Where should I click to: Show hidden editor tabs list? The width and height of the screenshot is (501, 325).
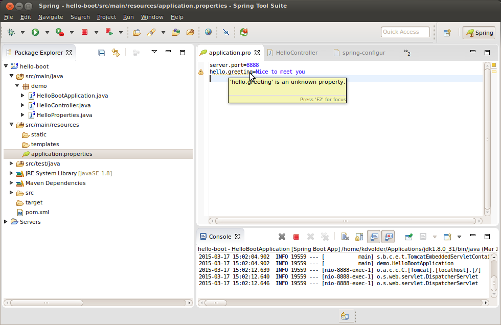[x=407, y=52]
